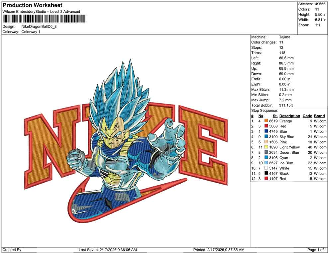The image size is (329, 253).
Task: Click the Pink thread swatch numbered 1506
Action: click(267, 142)
